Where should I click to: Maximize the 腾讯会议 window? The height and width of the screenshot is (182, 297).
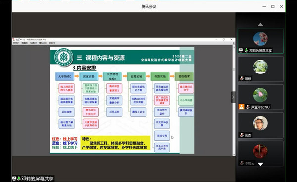click(273, 6)
